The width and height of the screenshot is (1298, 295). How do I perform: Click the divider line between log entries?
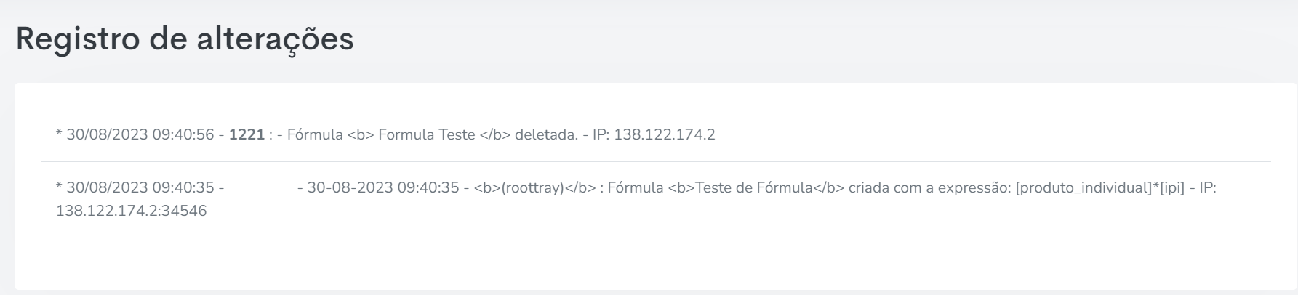[656, 161]
